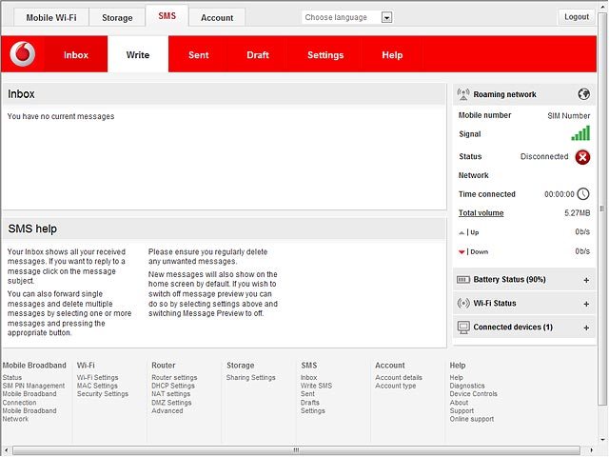Click the 'You have no current messages' text

click(x=61, y=116)
